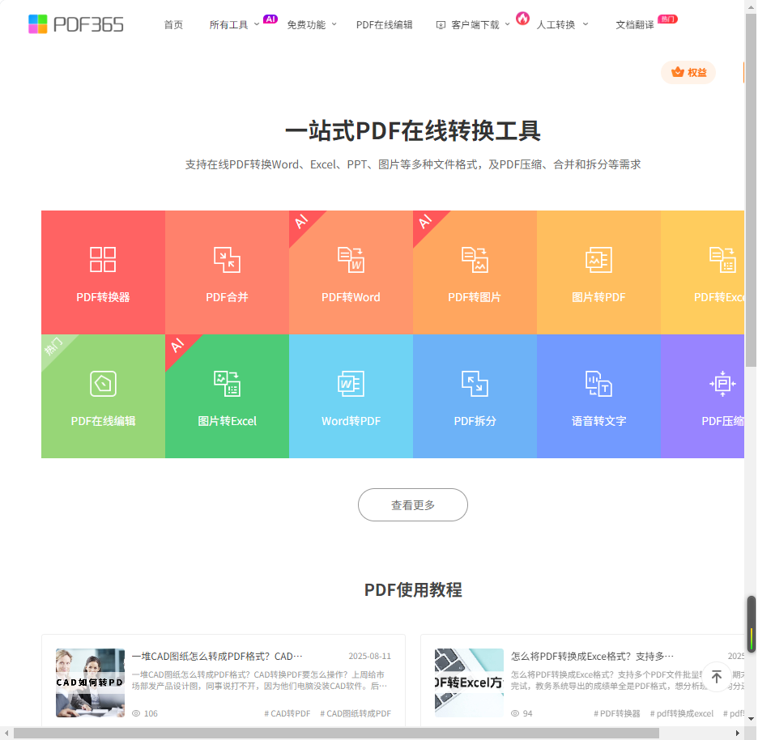This screenshot has width=758, height=740.
Task: Click the scroll left arrow
Action: 6,734
